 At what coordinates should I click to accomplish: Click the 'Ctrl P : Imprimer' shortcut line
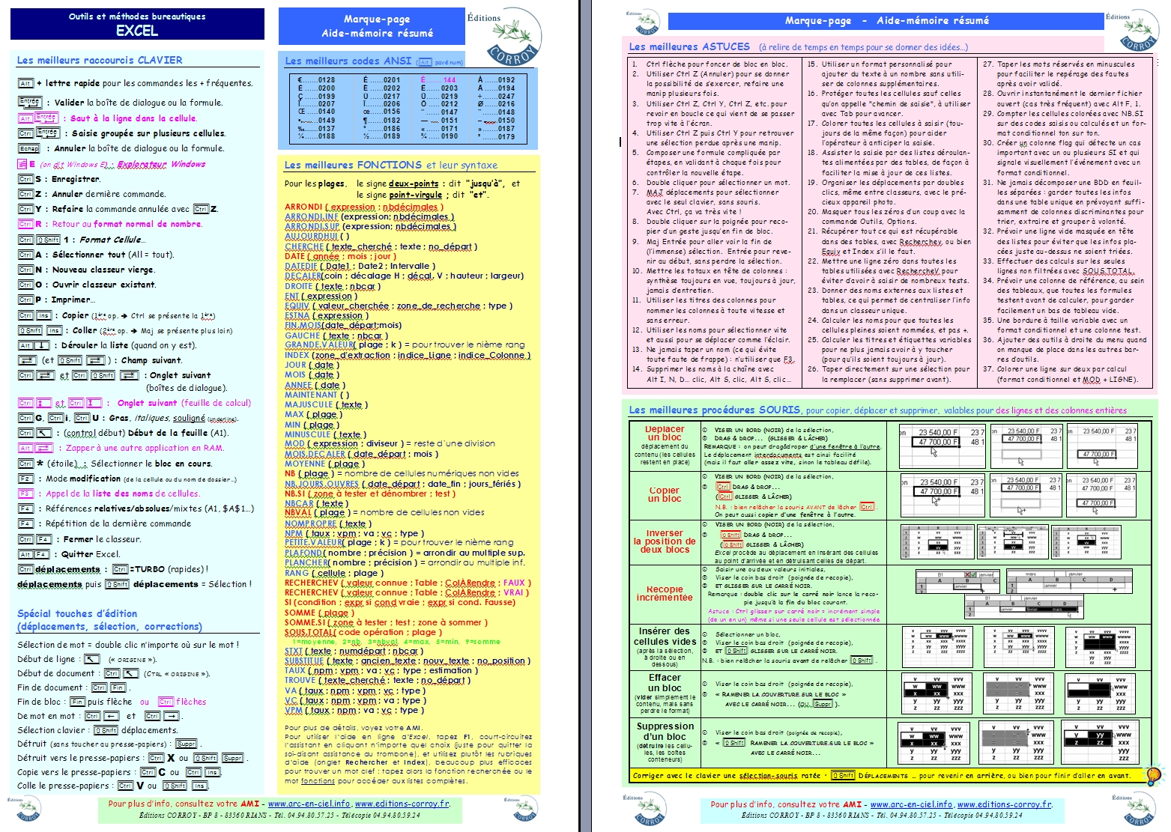57,300
